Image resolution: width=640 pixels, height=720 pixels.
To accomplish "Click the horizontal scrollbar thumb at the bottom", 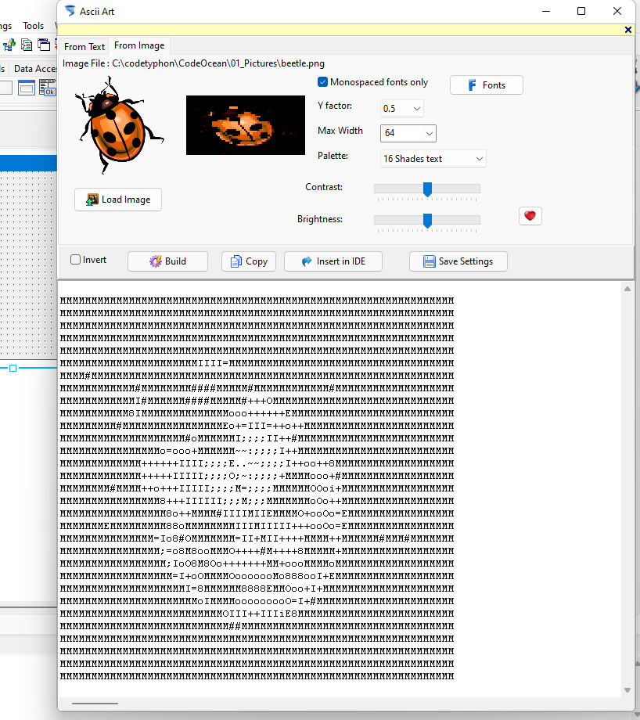I will tap(95, 703).
